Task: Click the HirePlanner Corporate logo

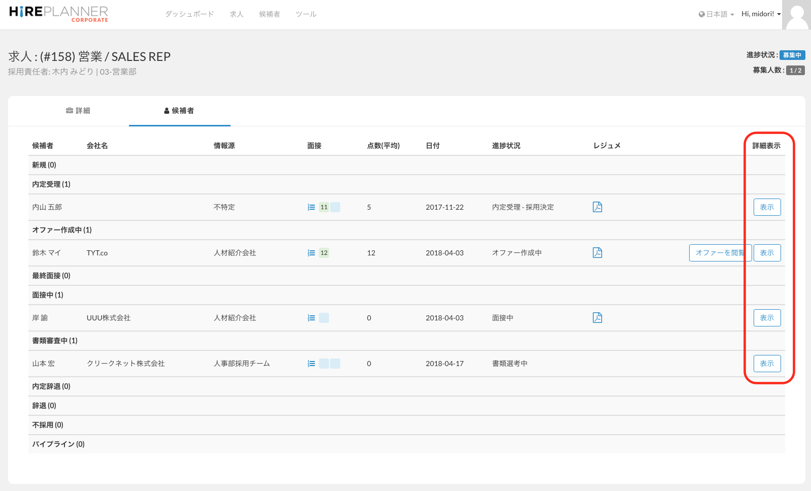Action: click(x=58, y=13)
